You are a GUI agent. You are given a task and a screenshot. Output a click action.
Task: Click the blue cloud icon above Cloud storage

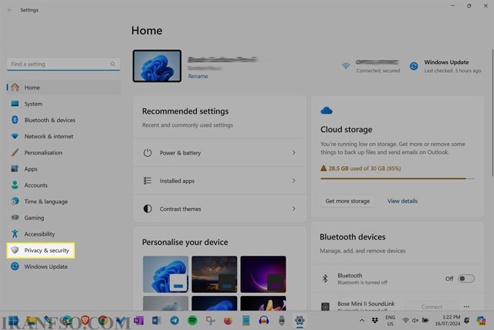pos(327,111)
